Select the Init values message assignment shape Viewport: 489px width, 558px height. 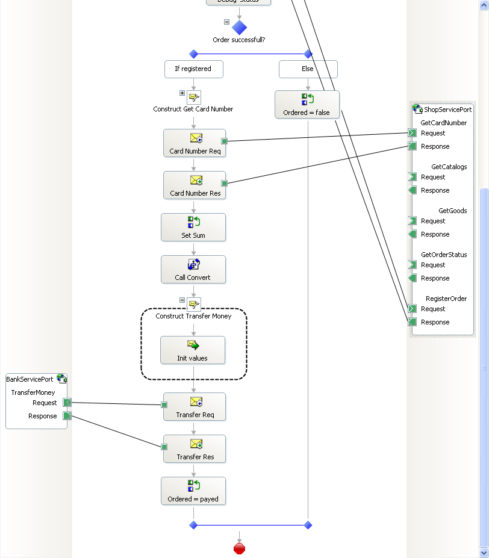pos(193,350)
